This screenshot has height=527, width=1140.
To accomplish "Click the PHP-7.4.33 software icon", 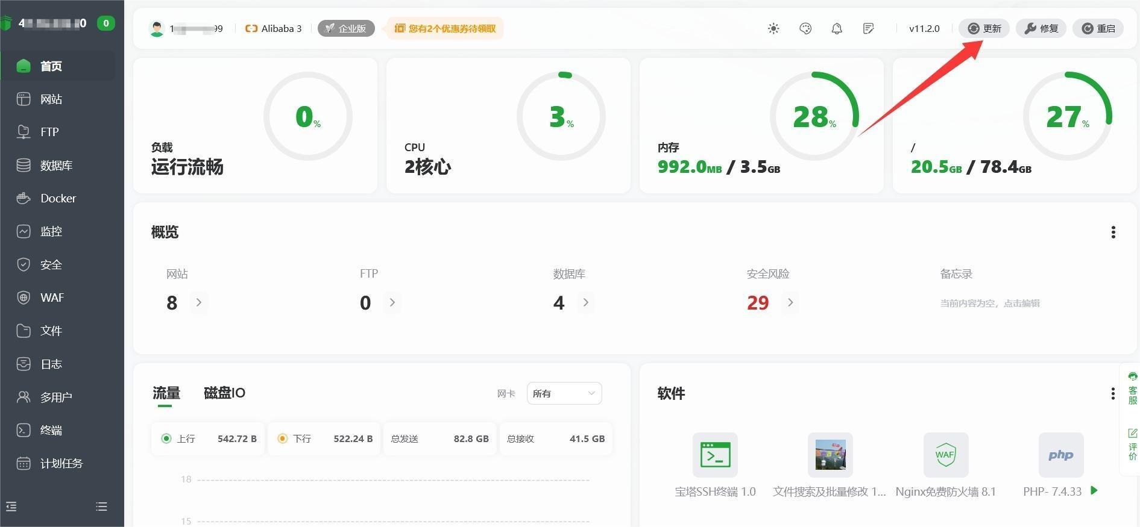I will tap(1060, 455).
